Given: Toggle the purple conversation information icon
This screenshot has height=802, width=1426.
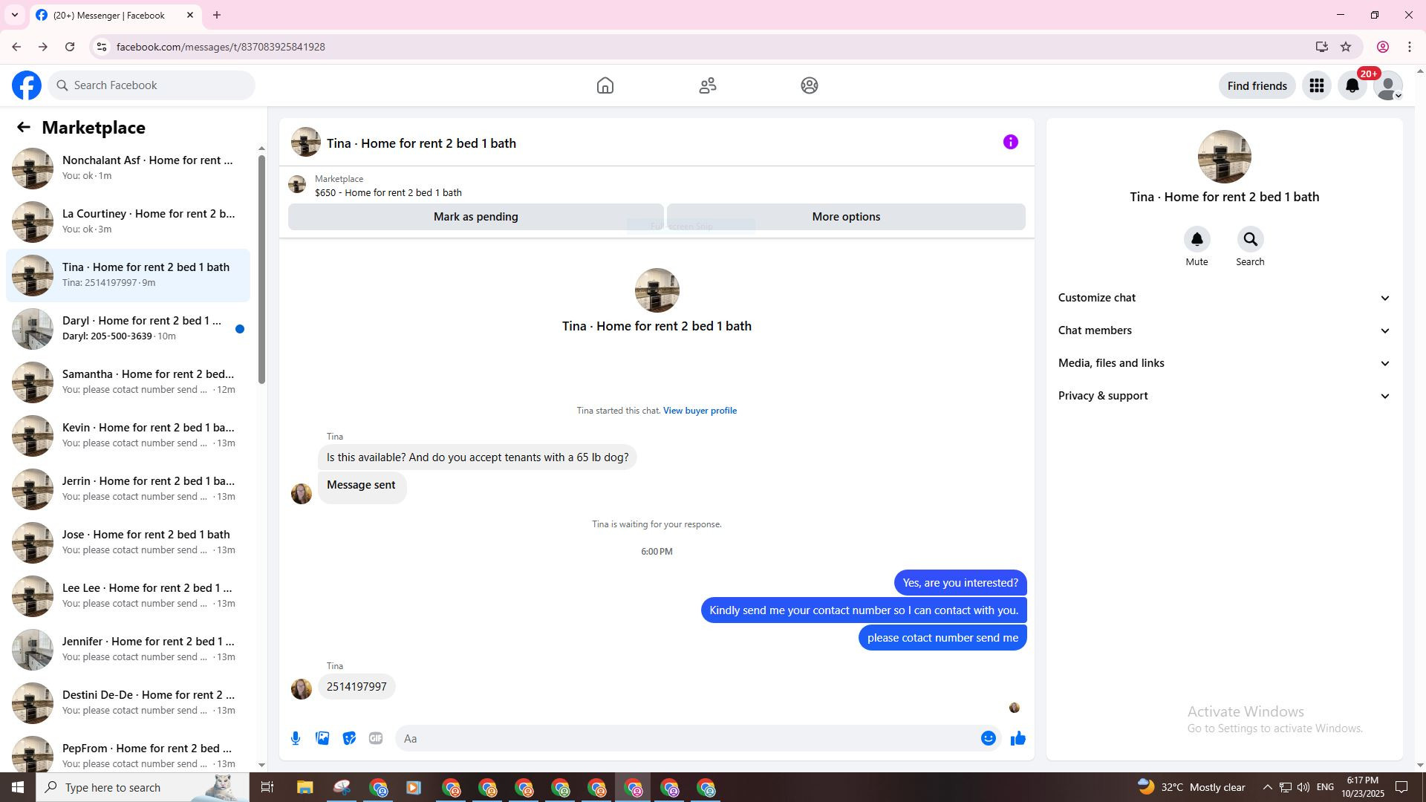Looking at the screenshot, I should (1010, 142).
